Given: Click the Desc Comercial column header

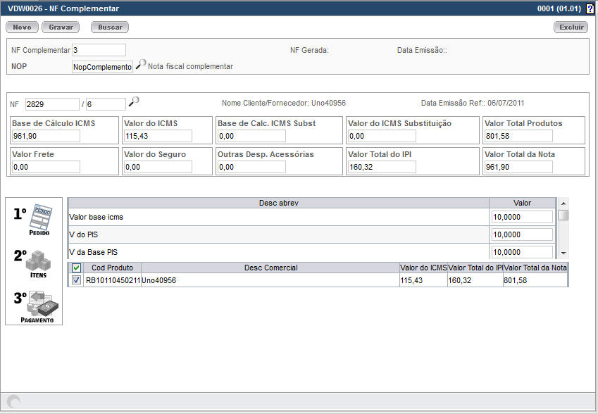Looking at the screenshot, I should click(x=270, y=268).
